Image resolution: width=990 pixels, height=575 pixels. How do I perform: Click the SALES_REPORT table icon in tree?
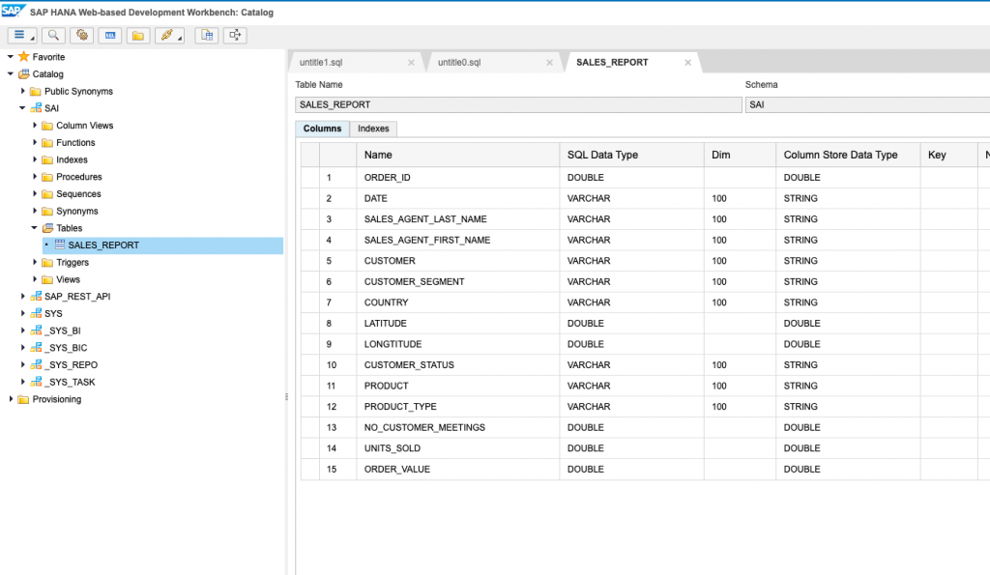point(60,244)
